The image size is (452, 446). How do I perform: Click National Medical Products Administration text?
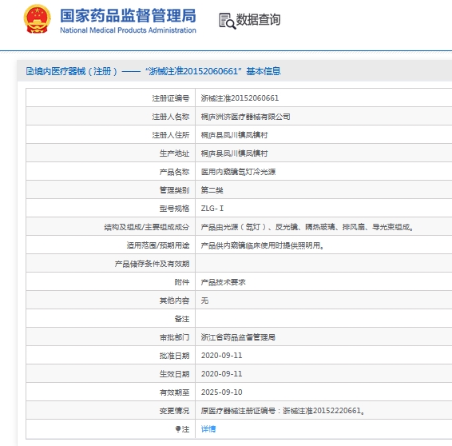pos(128,30)
